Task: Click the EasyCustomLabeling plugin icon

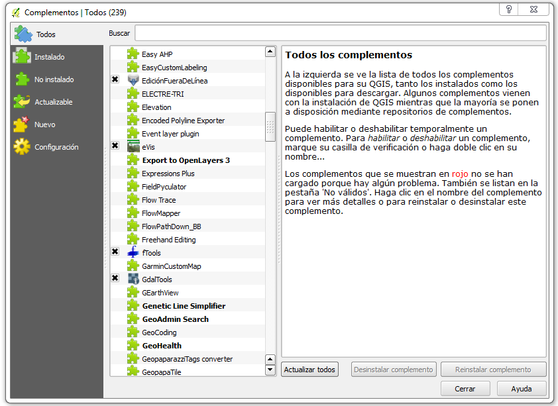Action: [x=133, y=67]
